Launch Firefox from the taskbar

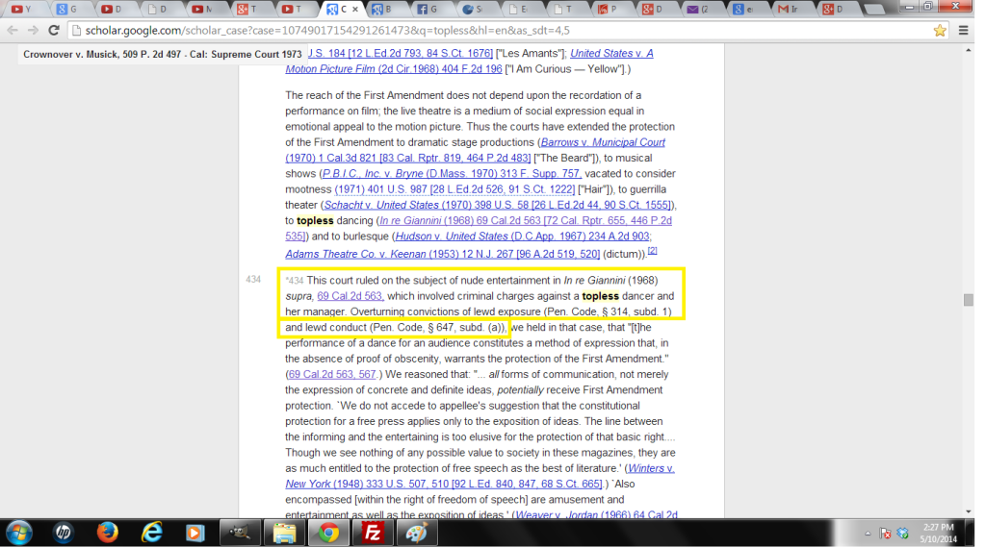[x=107, y=533]
